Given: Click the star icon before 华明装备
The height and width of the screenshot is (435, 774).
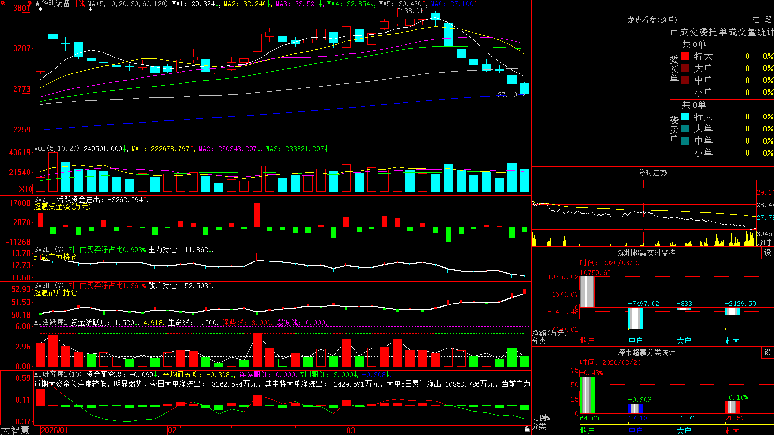Looking at the screenshot, I should click(38, 4).
